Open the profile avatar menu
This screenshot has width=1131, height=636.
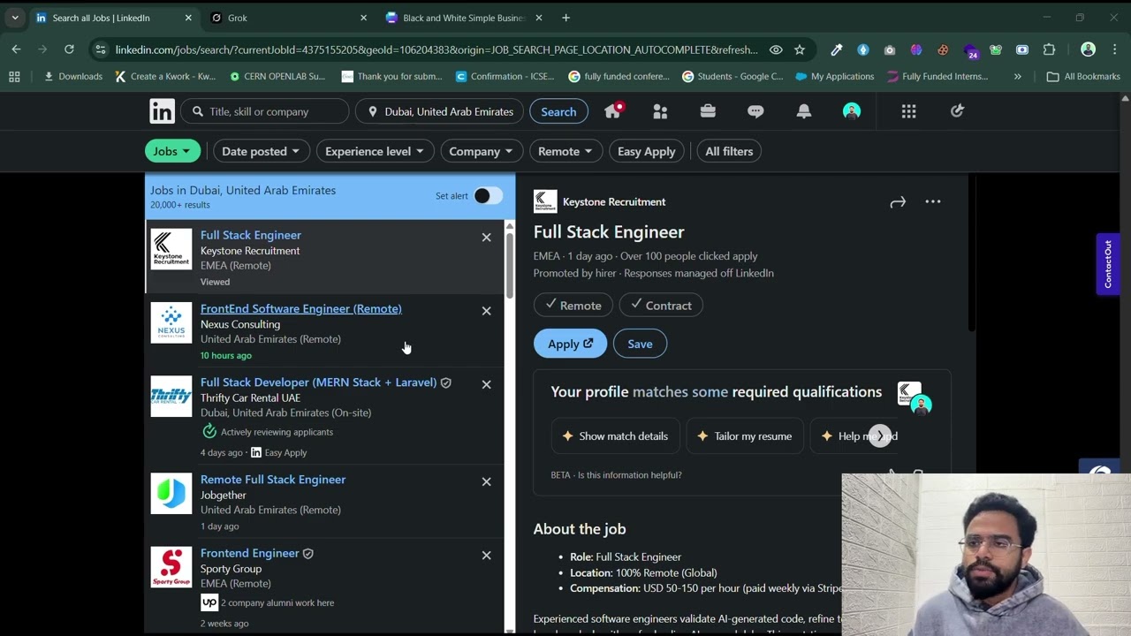[852, 111]
